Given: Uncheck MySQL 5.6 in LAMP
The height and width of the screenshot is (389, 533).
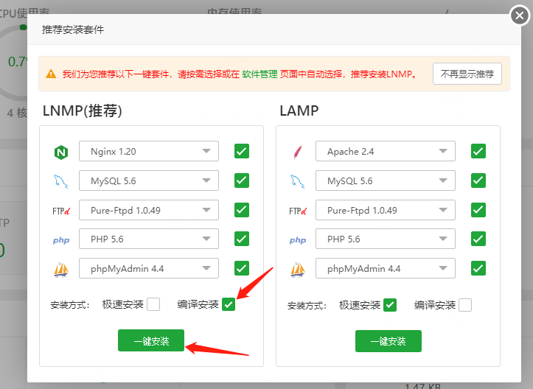Looking at the screenshot, I should 478,181.
